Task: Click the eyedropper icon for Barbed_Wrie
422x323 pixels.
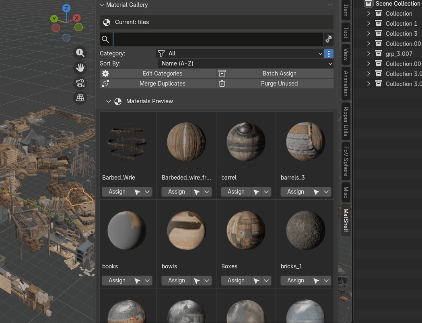Action: (x=137, y=192)
